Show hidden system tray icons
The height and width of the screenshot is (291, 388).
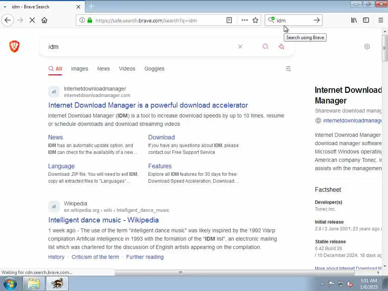pyautogui.click(x=322, y=284)
